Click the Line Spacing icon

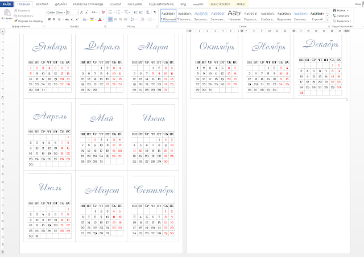133,19
